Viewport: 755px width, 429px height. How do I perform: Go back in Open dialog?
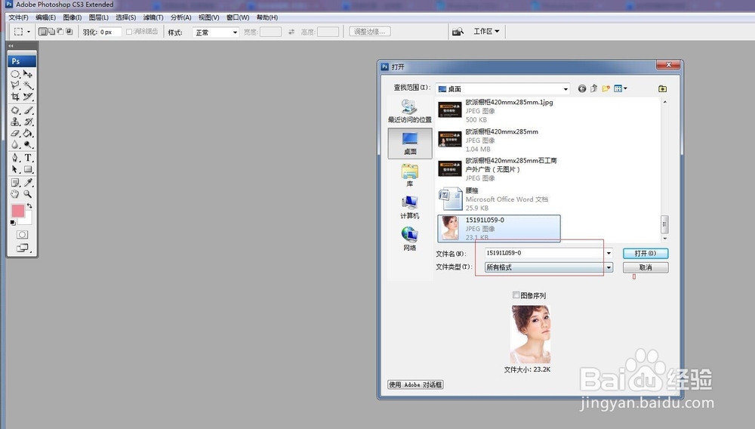[582, 88]
